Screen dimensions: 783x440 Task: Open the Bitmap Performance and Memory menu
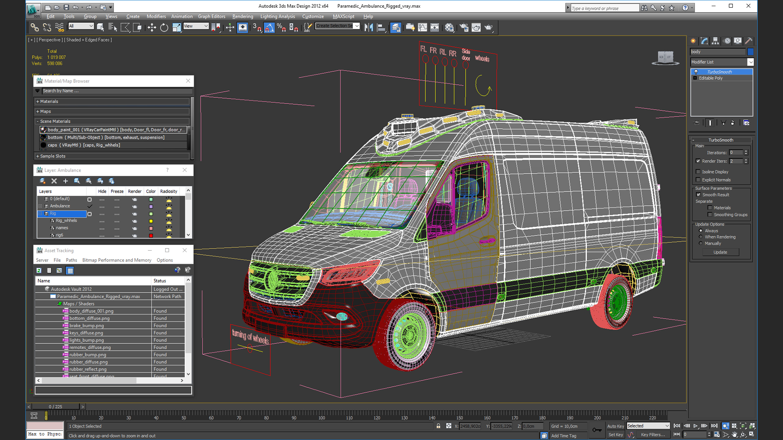coord(117,260)
